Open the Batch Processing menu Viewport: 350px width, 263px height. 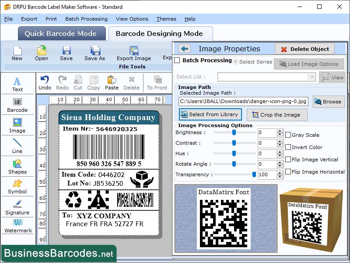86,19
